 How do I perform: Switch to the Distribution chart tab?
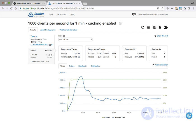pyautogui.click(x=95, y=66)
